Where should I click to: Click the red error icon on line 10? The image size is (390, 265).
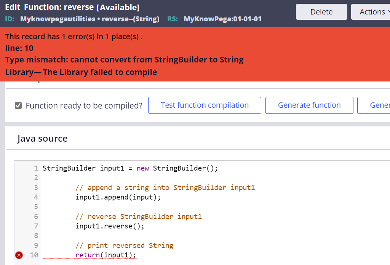(x=19, y=255)
